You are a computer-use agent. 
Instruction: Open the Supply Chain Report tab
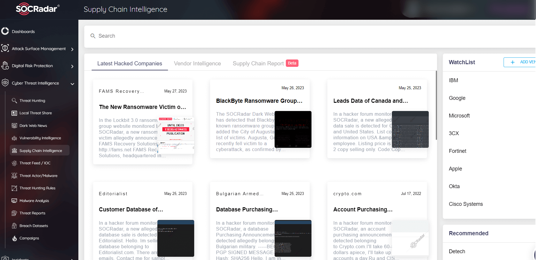[258, 64]
